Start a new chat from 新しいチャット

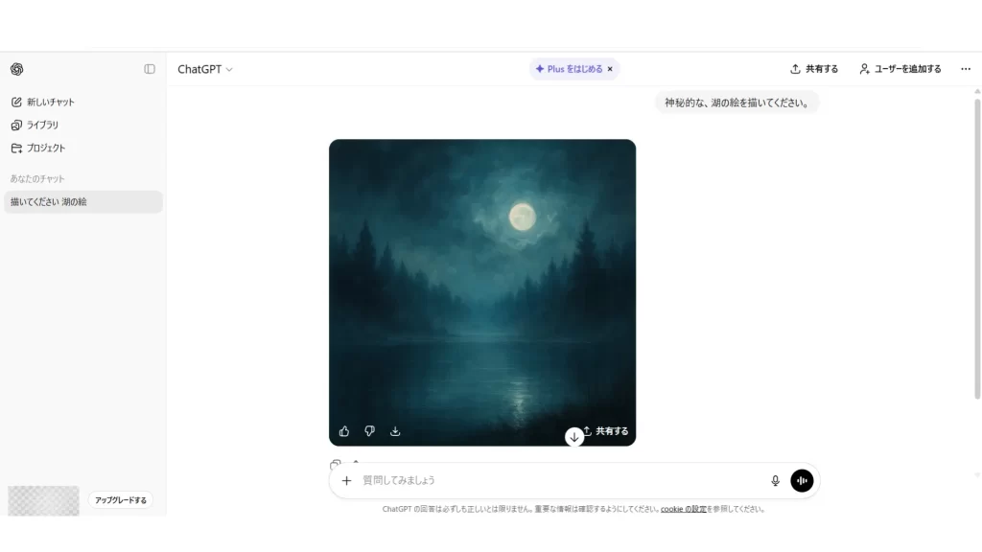[50, 102]
